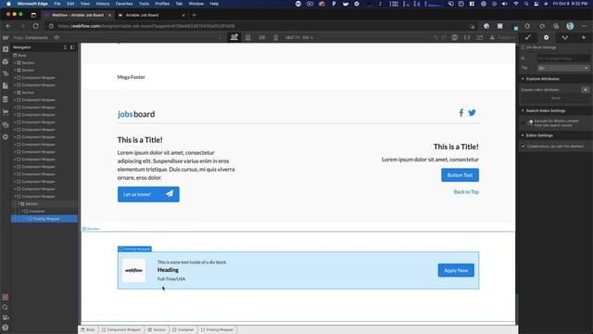
Task: Select Container in bottom breadcrumb
Action: click(x=183, y=330)
